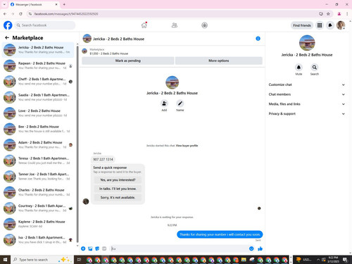Click Mark as pending button
This screenshot has width=352, height=264.
coord(128,61)
